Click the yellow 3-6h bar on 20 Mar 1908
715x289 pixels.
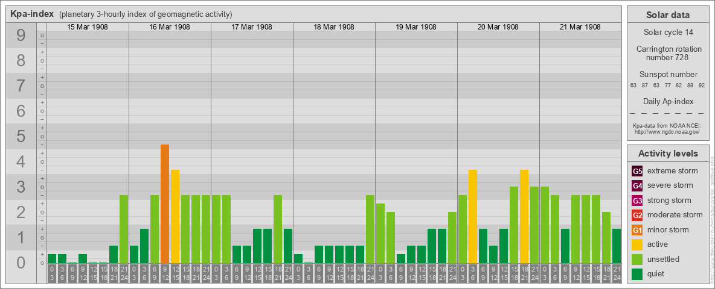click(473, 216)
